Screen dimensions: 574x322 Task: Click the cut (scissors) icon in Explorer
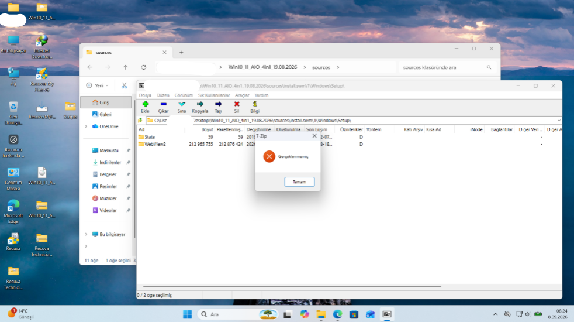(124, 85)
